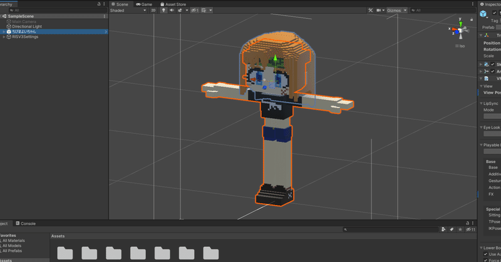Click the SampleScene options kebab icon
This screenshot has width=501, height=262.
pyautogui.click(x=104, y=16)
